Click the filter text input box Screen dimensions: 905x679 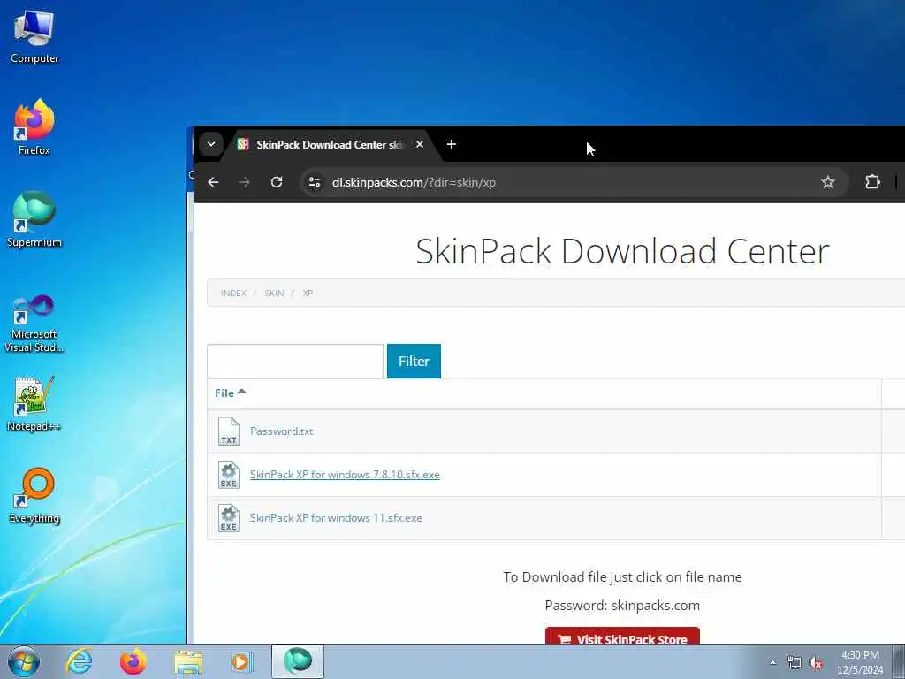point(295,362)
